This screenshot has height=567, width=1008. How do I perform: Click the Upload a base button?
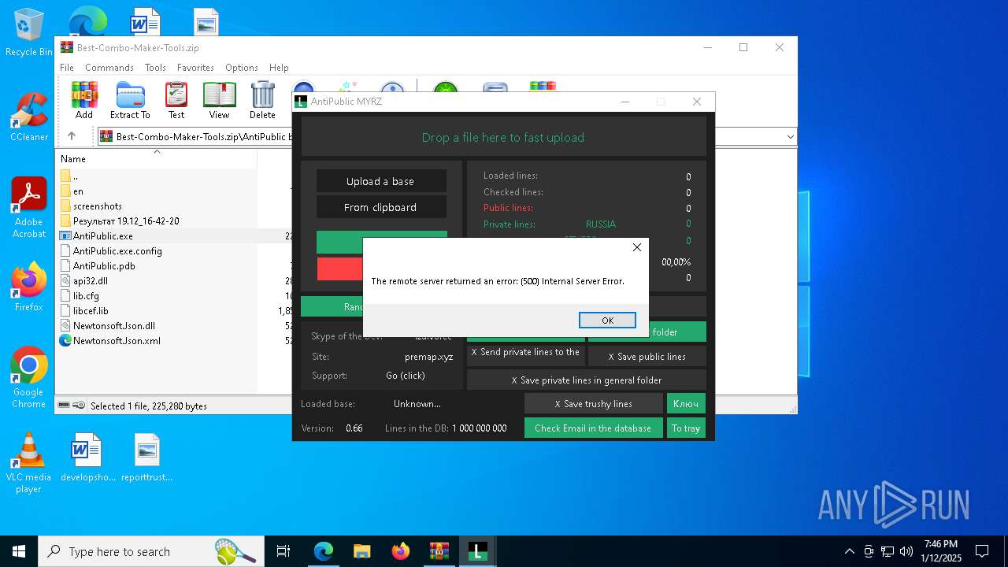point(381,181)
